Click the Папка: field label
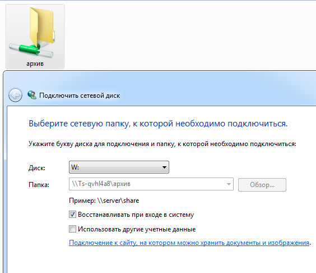316x273 pixels. (x=39, y=185)
